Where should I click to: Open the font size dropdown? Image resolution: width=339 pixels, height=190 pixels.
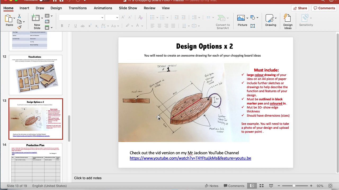[117, 18]
